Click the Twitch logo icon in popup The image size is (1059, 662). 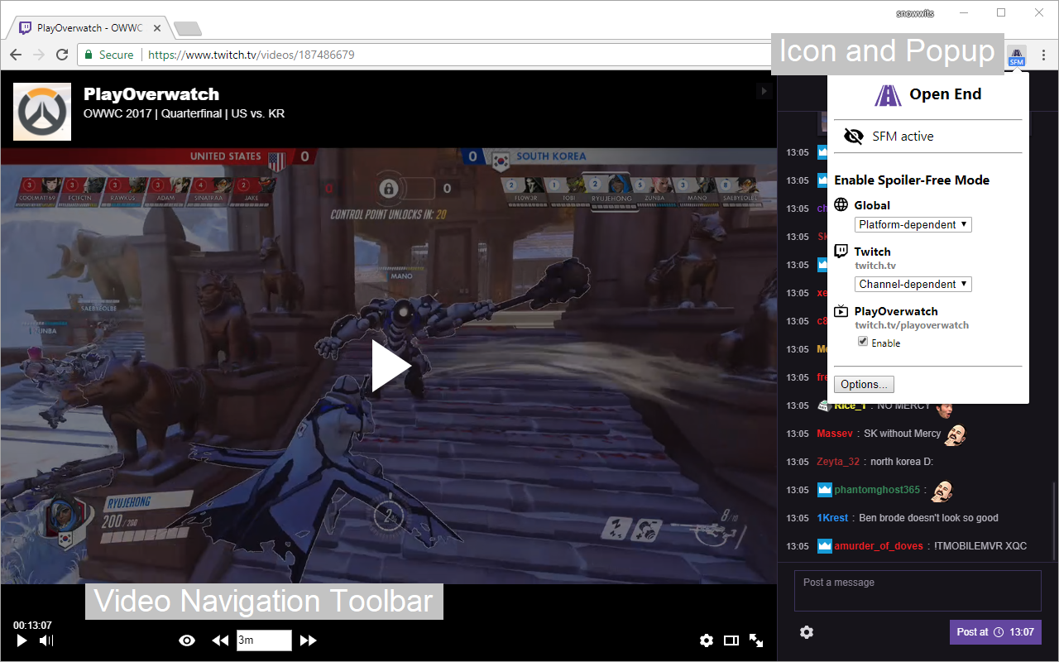(x=841, y=251)
